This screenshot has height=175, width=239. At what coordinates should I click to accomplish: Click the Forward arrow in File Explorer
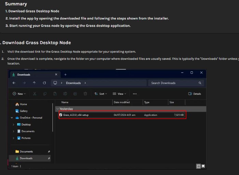24,83
